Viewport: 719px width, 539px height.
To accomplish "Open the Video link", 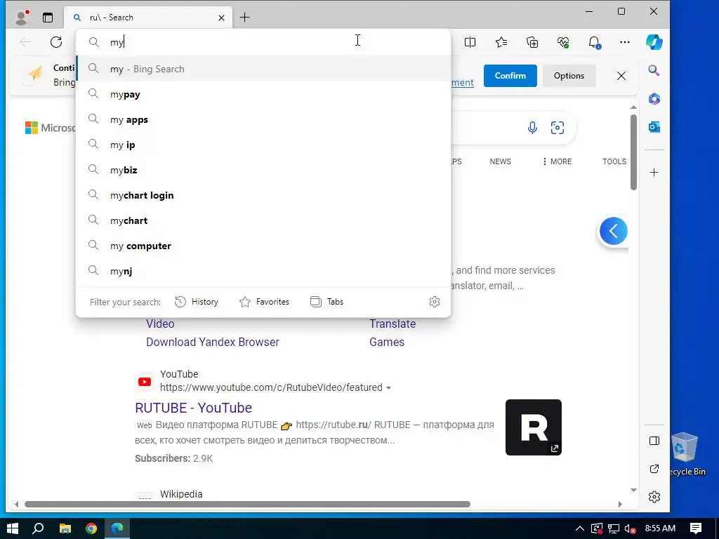I will coord(160,324).
